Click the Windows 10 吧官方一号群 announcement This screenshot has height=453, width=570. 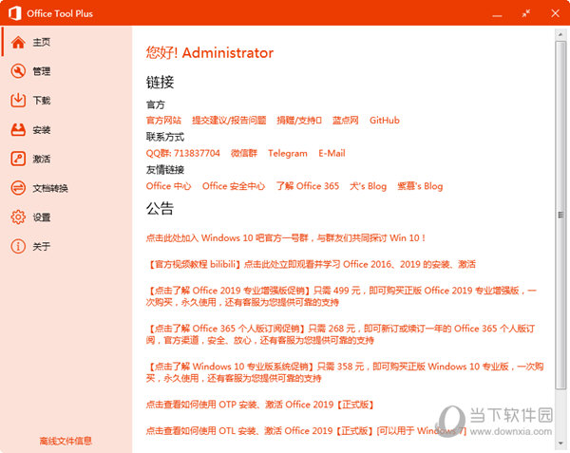pos(285,238)
